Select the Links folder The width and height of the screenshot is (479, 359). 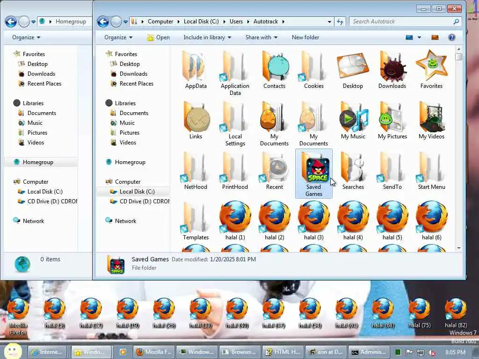point(196,121)
